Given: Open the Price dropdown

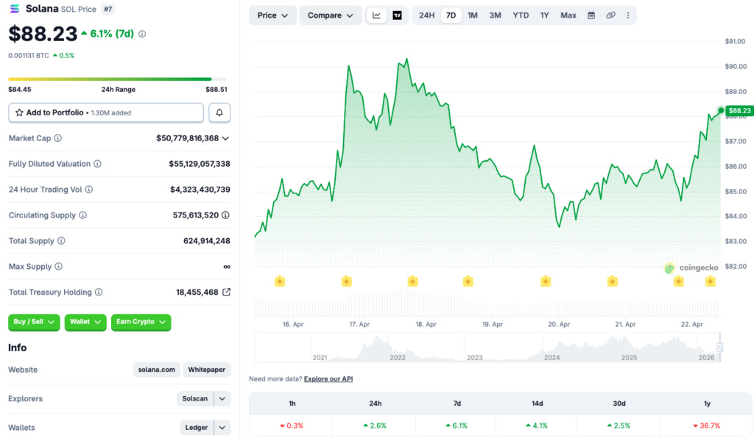Looking at the screenshot, I should (x=272, y=15).
